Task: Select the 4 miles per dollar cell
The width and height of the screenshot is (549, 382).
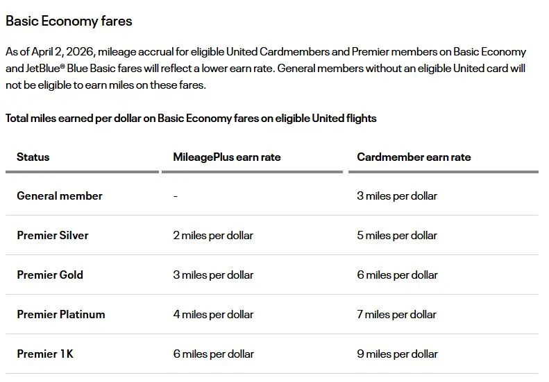Action: [213, 315]
